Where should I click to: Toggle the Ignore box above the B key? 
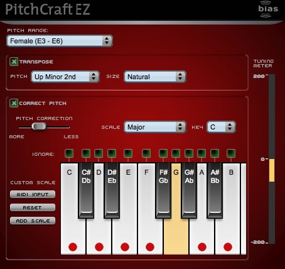tap(231, 153)
